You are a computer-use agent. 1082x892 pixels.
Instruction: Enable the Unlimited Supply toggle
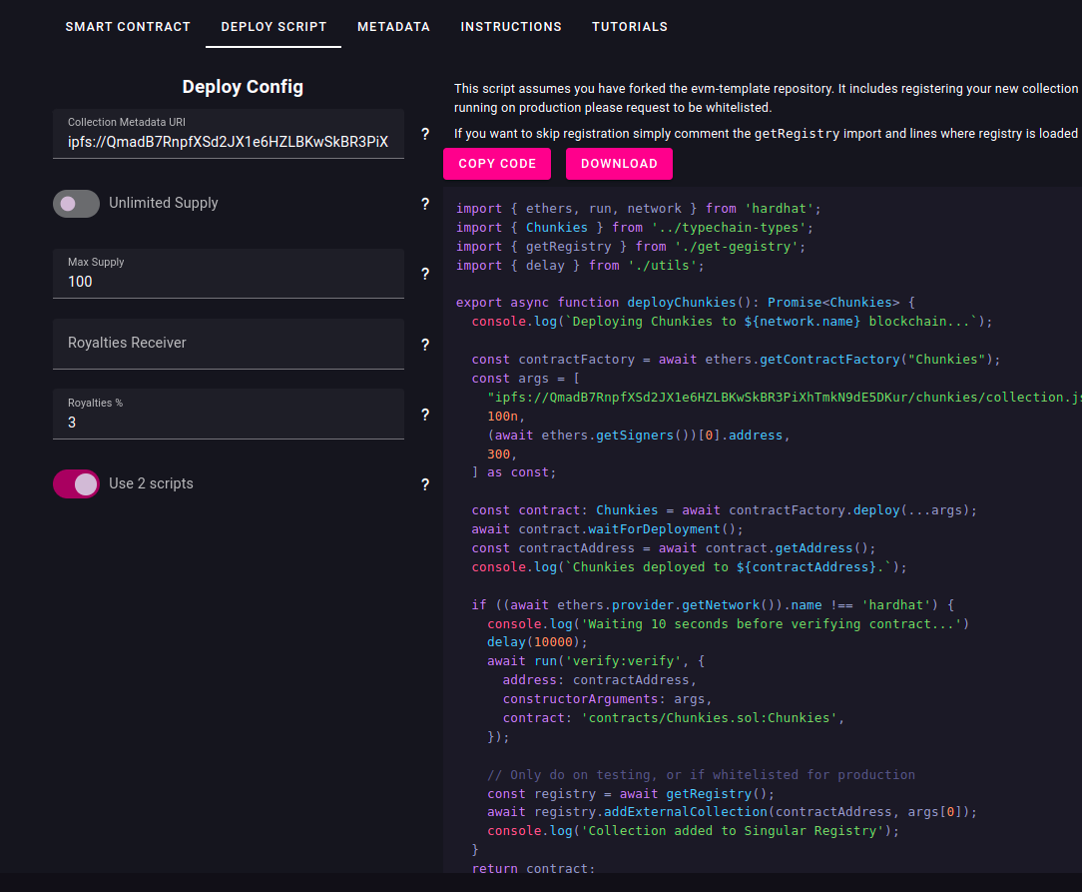(76, 203)
